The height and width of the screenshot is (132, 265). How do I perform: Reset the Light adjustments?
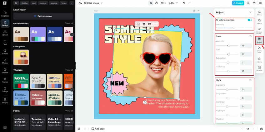pyautogui.click(x=250, y=80)
